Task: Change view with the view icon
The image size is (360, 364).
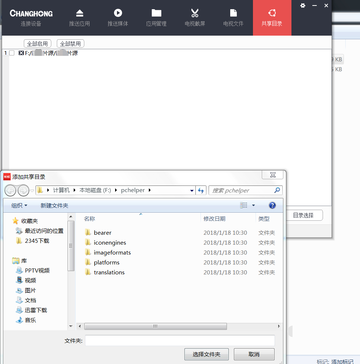Action: click(x=244, y=205)
